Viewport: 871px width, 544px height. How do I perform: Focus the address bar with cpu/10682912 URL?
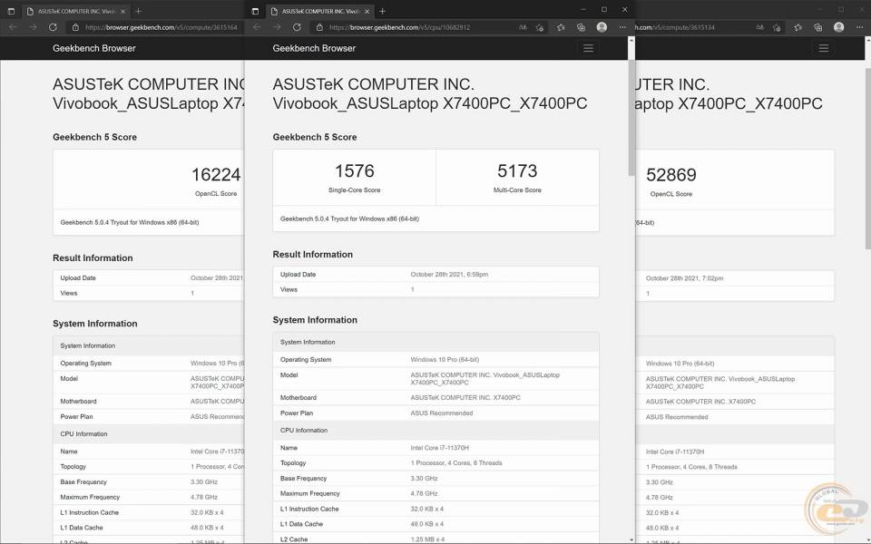point(399,27)
